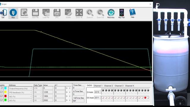190x107 pixels.
Task: Switch to the Channel 4 tab
Action: coord(129,86)
